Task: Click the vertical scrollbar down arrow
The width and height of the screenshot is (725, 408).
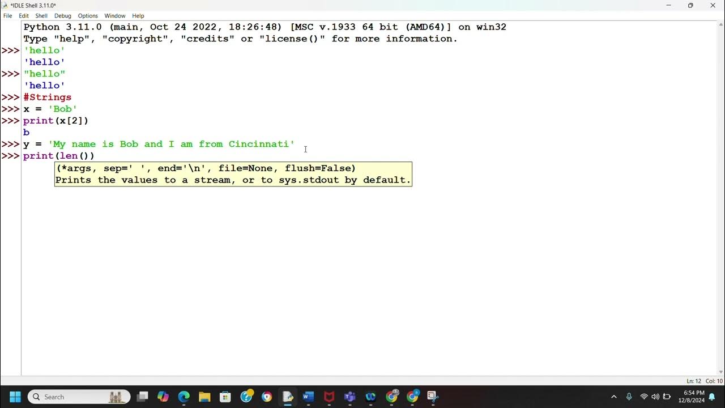Action: (720, 372)
